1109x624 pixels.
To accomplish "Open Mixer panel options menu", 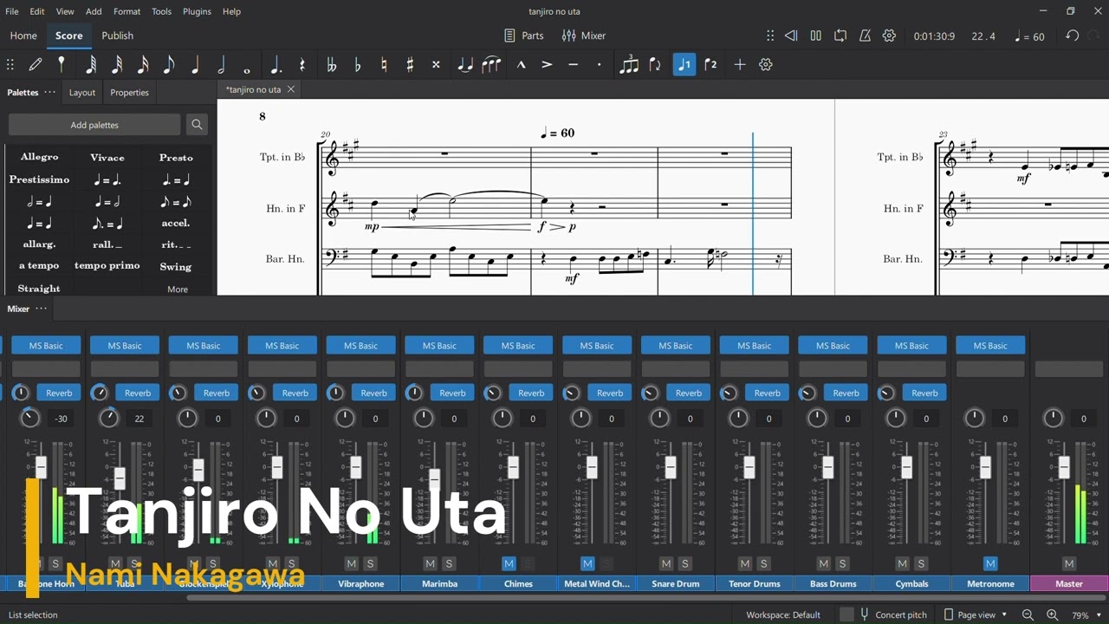I will tap(41, 309).
